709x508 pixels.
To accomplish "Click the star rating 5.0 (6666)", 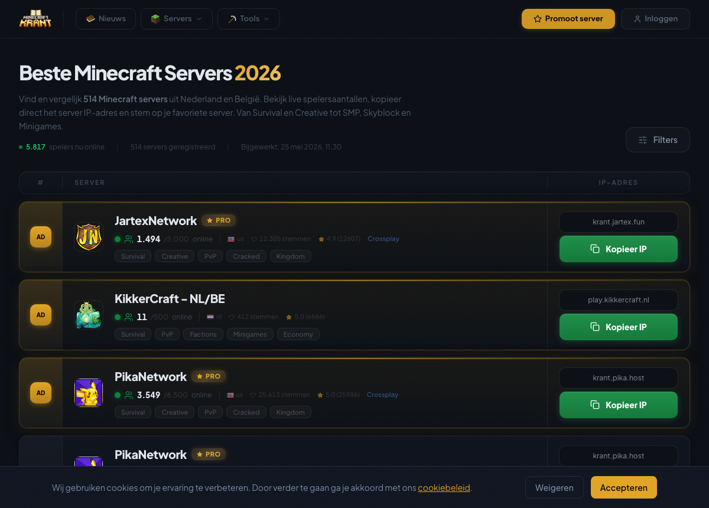I will point(305,317).
